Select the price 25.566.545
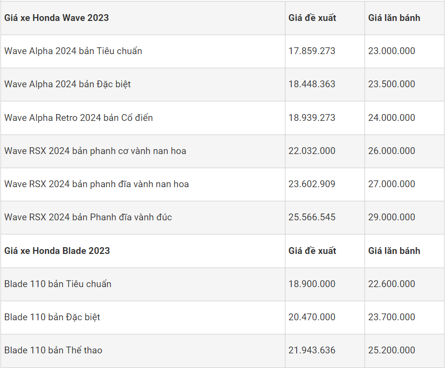 pyautogui.click(x=312, y=217)
